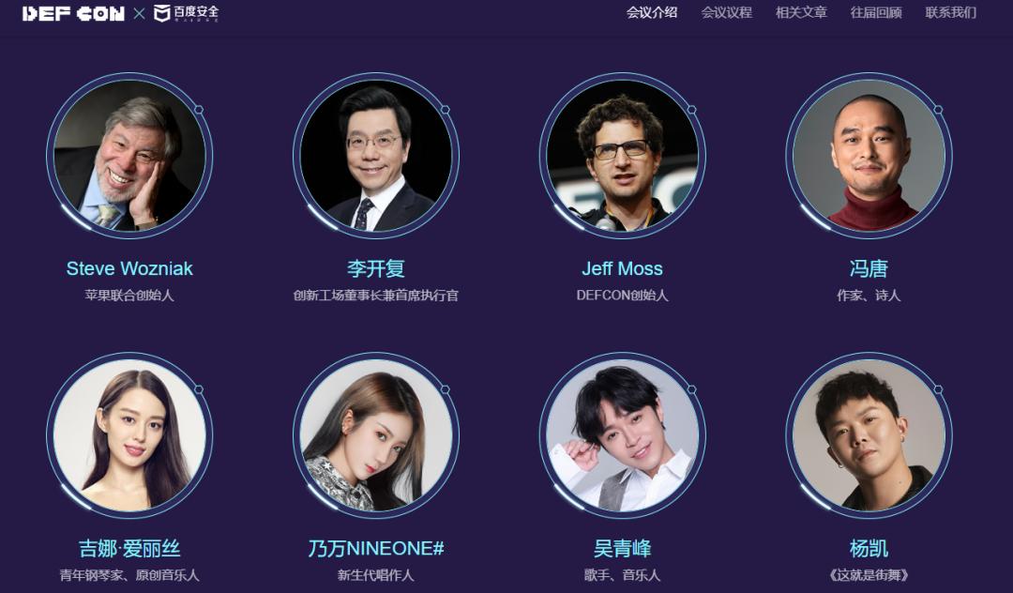Click the portrait above 李开复
Image resolution: width=1013 pixels, height=593 pixels.
(x=376, y=155)
